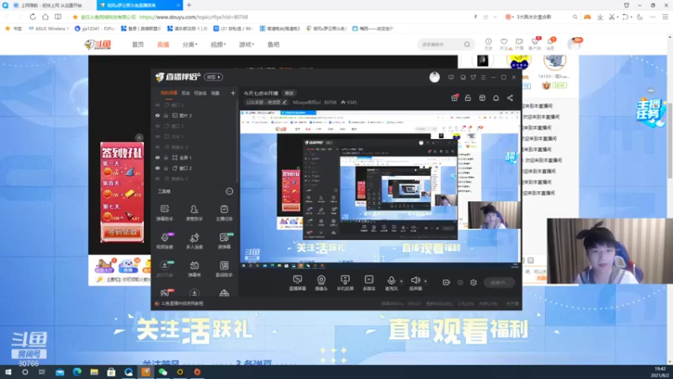Toggle visibility of 窗口 5 layer
This screenshot has height=379, width=673.
point(157,125)
